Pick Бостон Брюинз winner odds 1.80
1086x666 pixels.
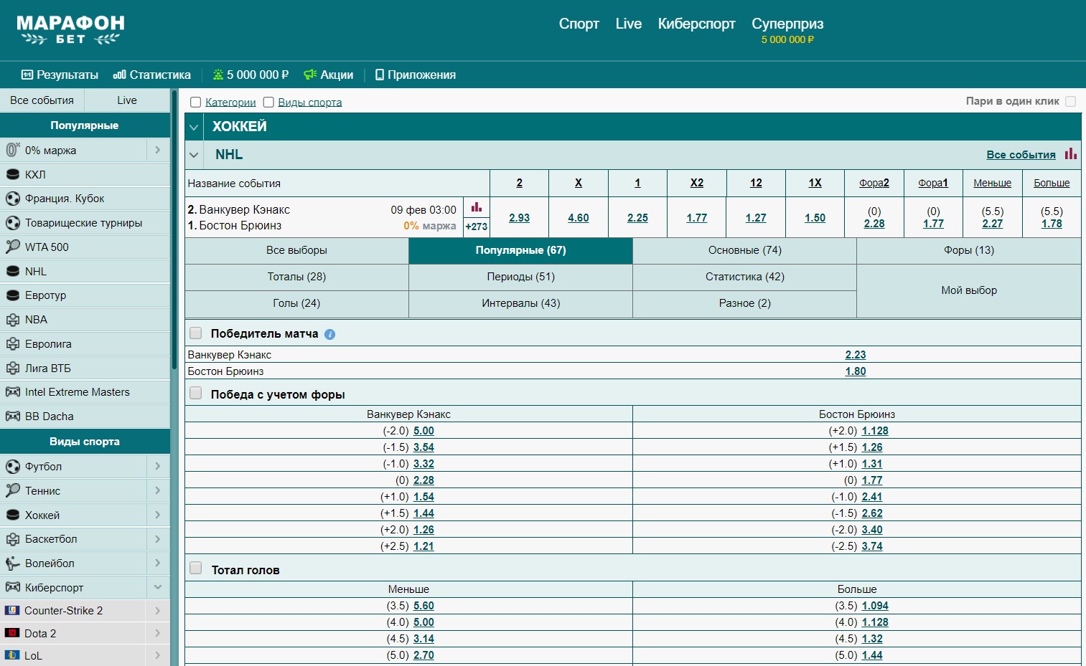coord(856,371)
